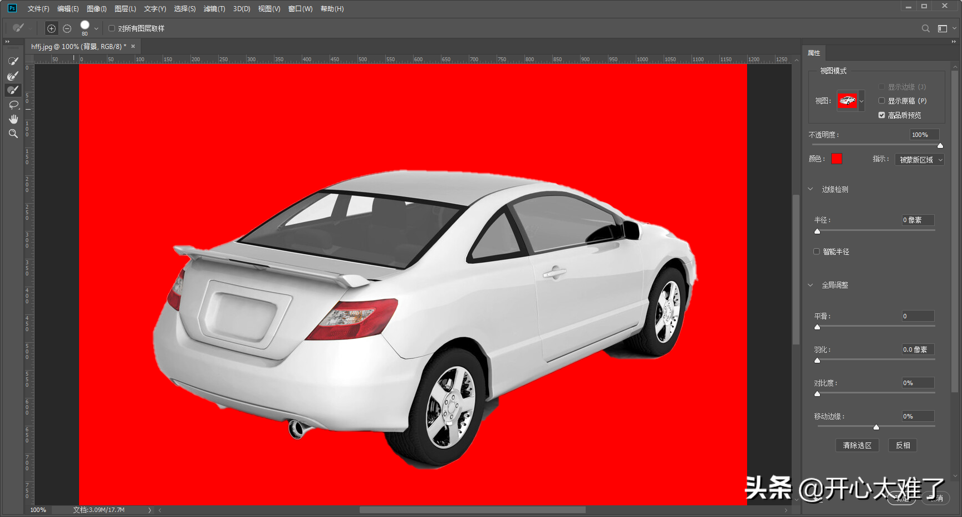Image resolution: width=962 pixels, height=517 pixels.
Task: Open the 滤镜(T) menu
Action: 214,9
